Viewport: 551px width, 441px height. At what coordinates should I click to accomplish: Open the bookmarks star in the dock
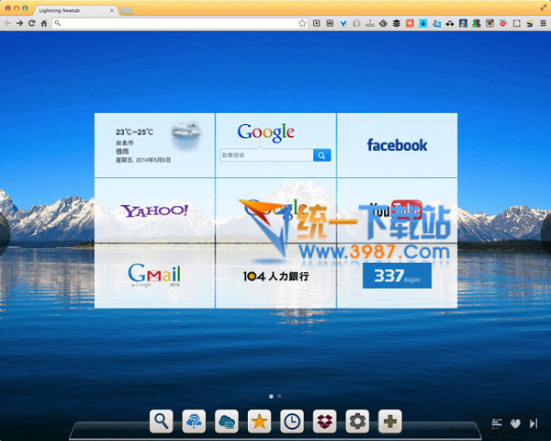(x=259, y=422)
